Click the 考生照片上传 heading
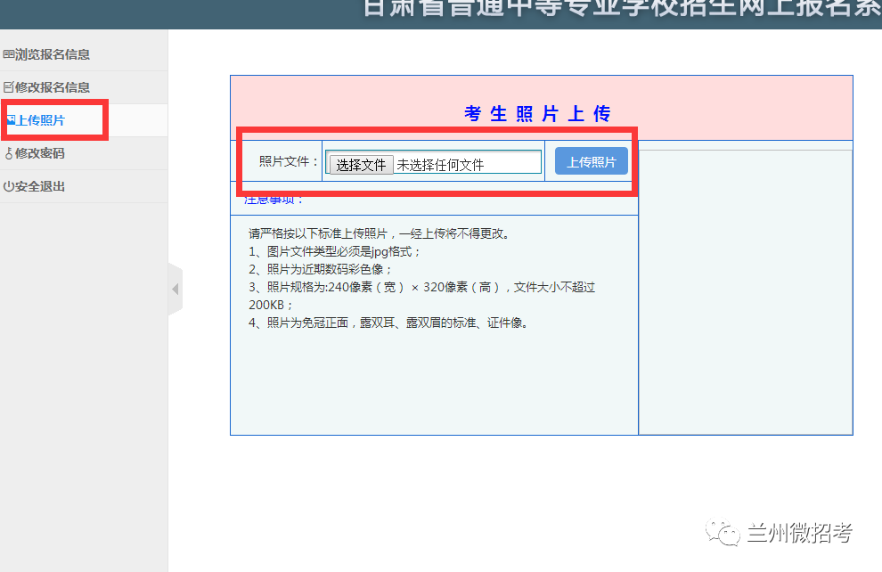Screen dimensions: 882x572 (537, 114)
